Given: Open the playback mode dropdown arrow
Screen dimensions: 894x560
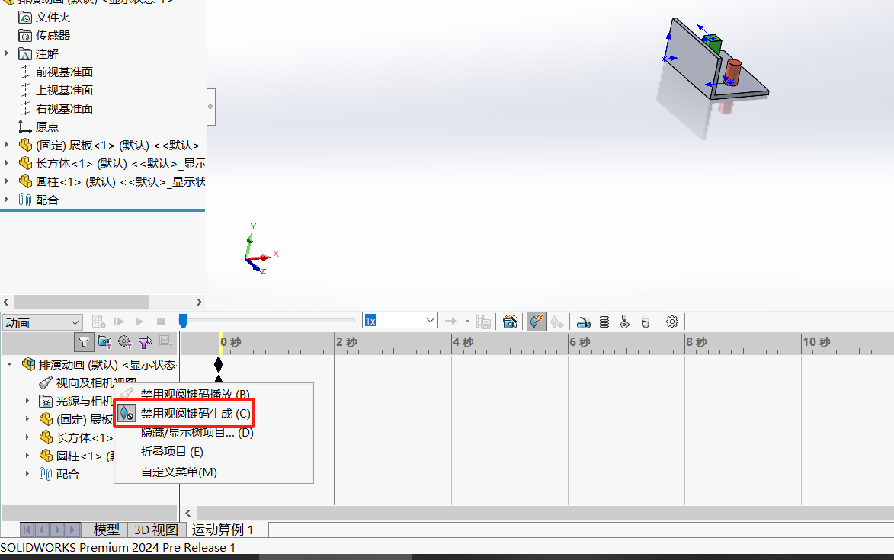Looking at the screenshot, I should pyautogui.click(x=467, y=322).
